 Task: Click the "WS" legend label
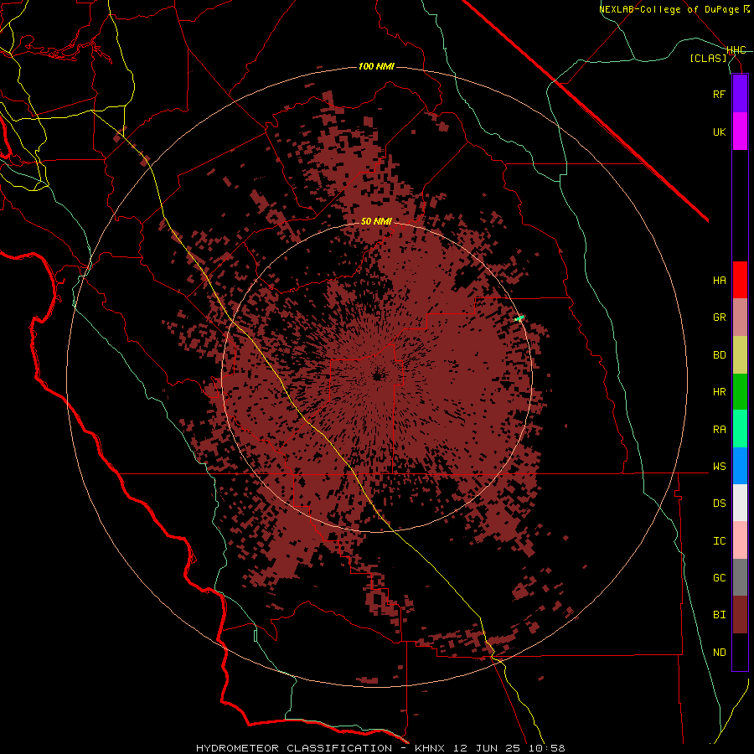(x=719, y=467)
